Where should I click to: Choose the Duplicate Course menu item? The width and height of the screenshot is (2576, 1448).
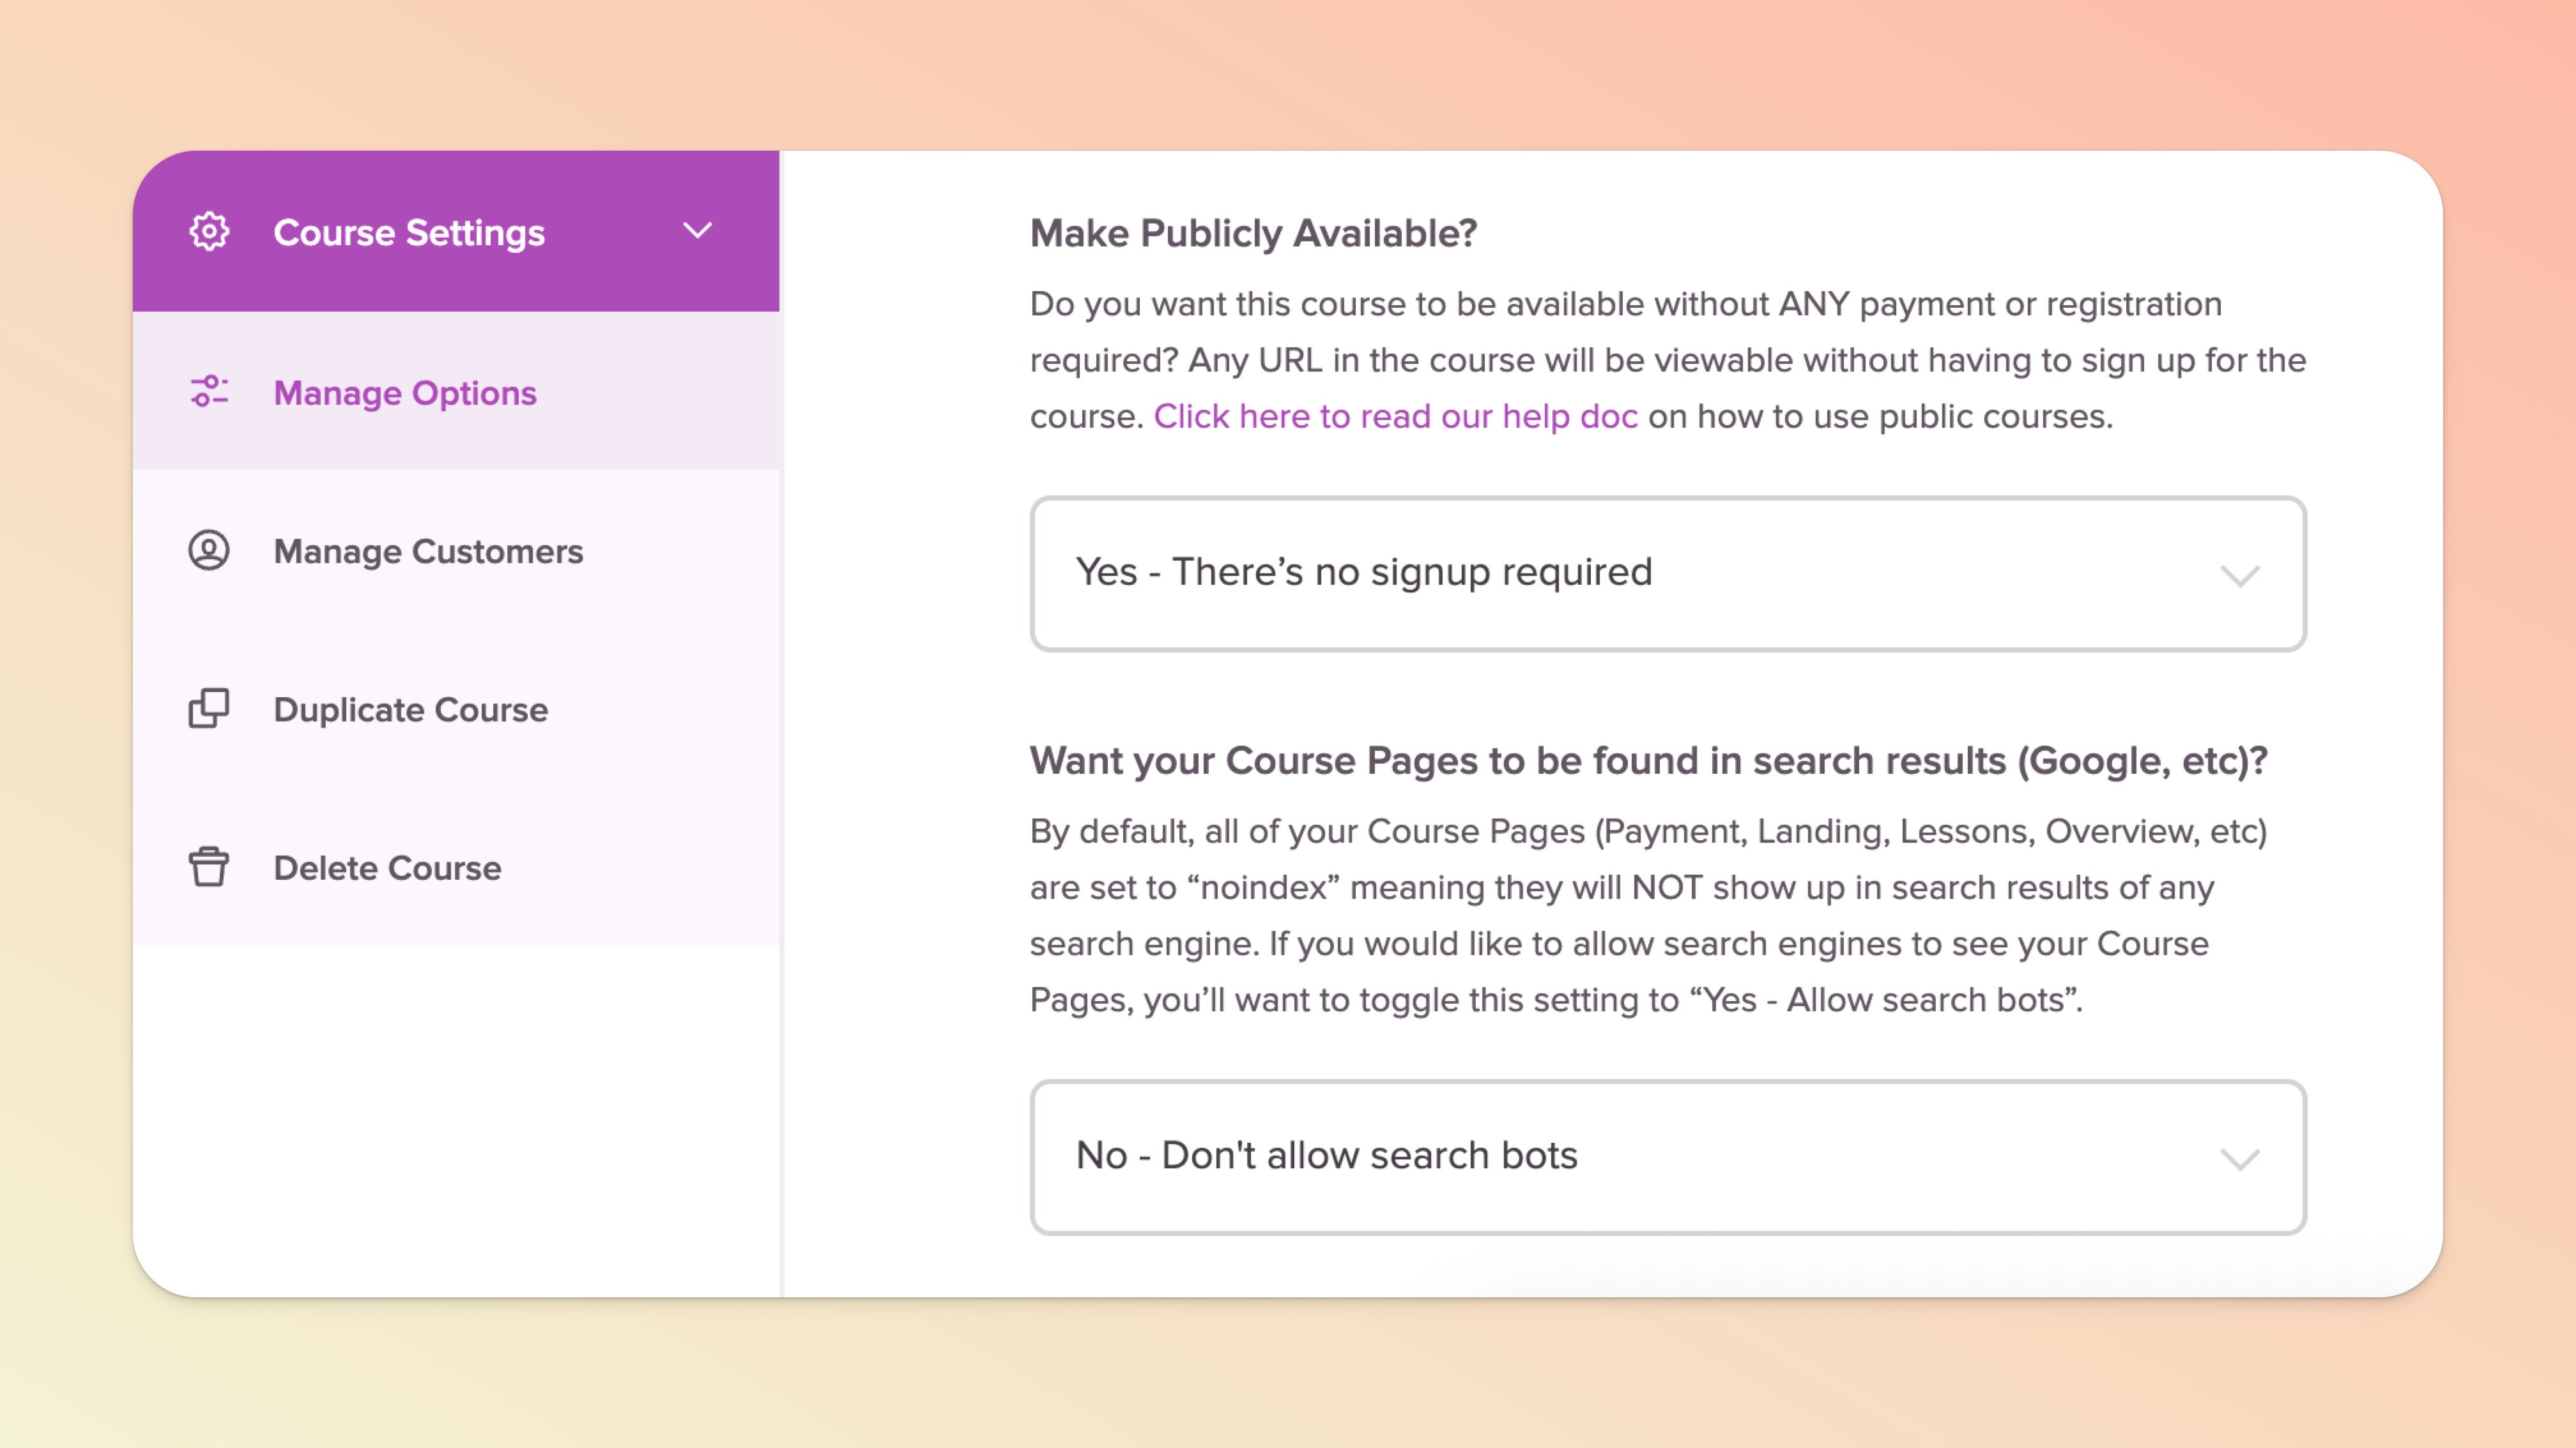(x=410, y=709)
